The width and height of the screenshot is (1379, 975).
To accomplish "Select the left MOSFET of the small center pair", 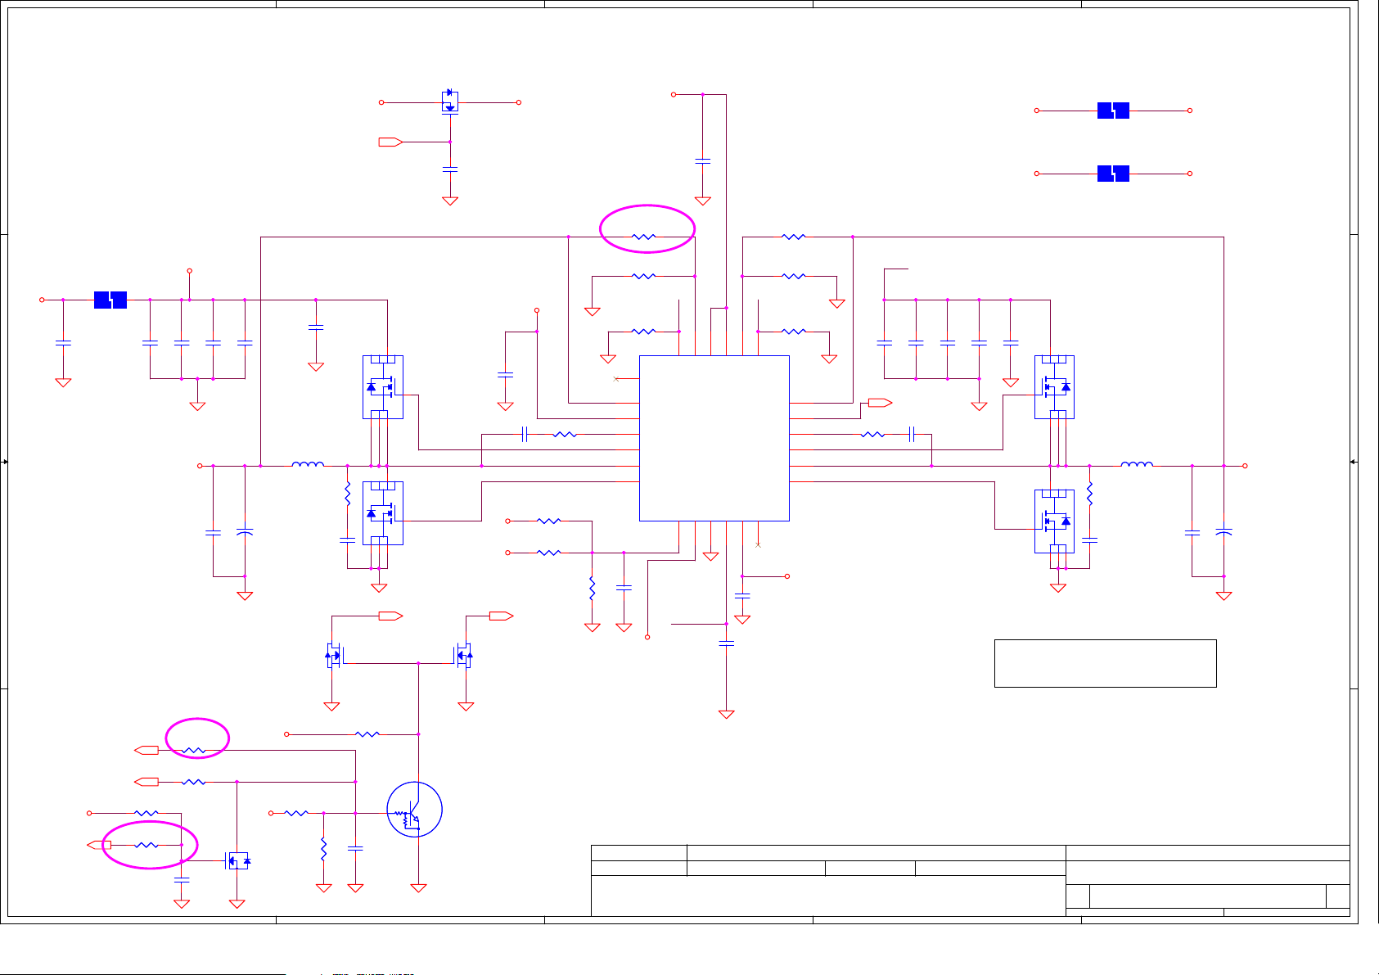I will coord(333,655).
